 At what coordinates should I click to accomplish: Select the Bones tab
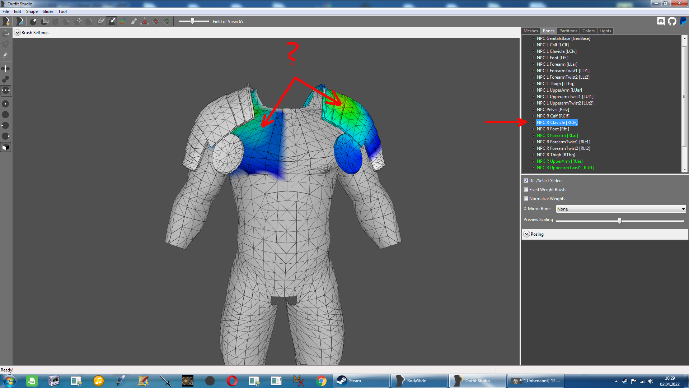549,31
